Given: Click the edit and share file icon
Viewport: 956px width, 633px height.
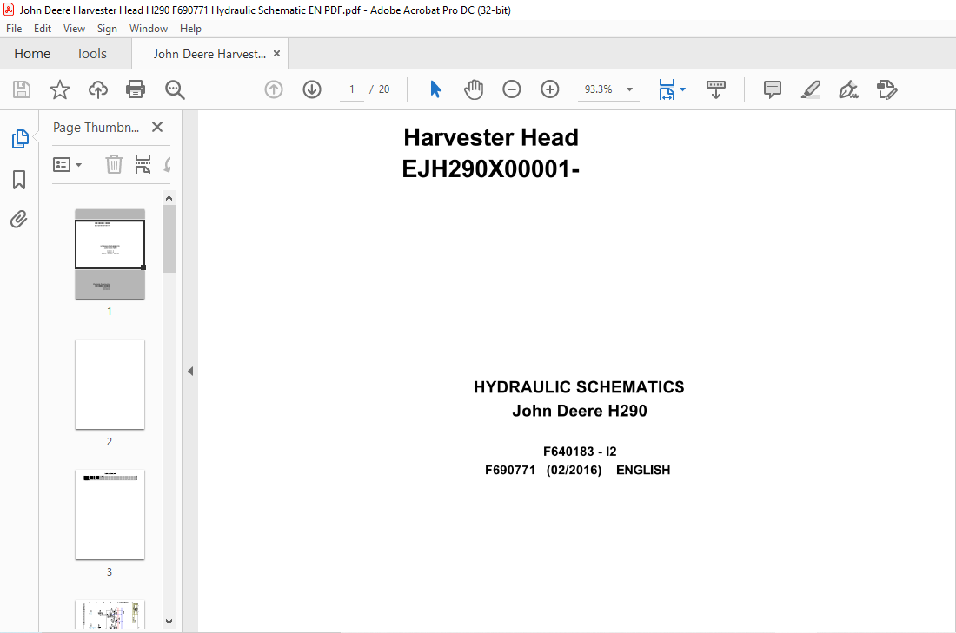Looking at the screenshot, I should coord(886,89).
